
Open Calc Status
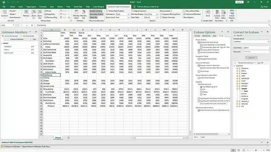coord(223,14)
